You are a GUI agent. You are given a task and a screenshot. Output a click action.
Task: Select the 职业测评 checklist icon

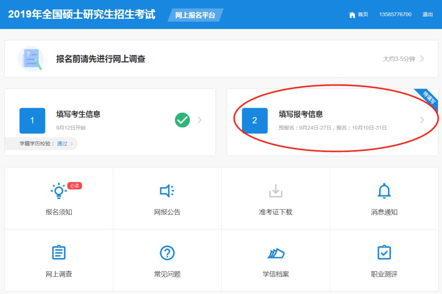(384, 253)
